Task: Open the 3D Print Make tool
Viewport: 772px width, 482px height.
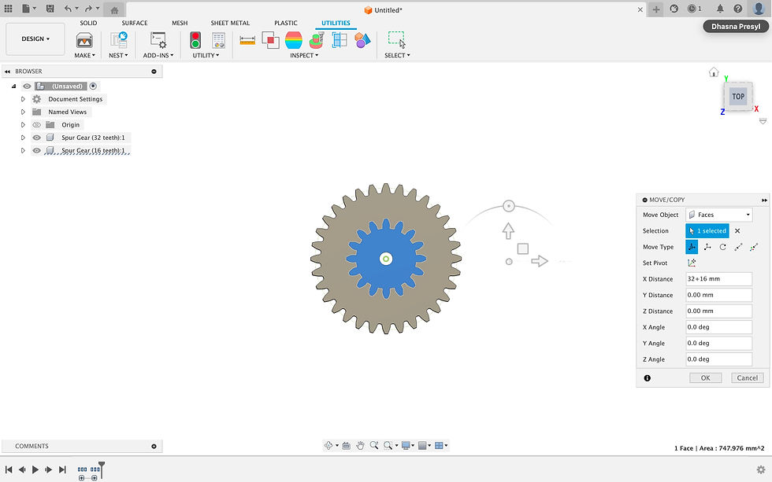Action: [x=85, y=40]
